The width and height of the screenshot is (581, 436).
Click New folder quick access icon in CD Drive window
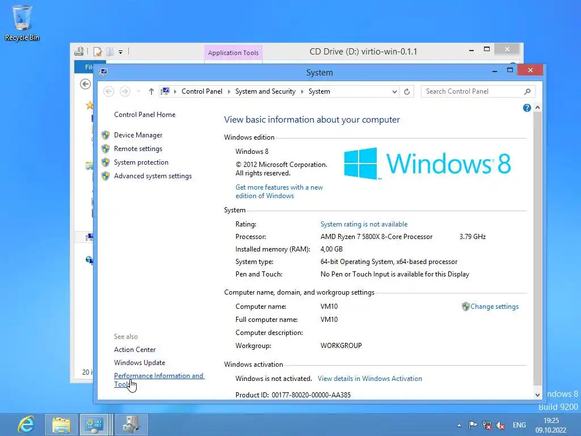(x=110, y=52)
